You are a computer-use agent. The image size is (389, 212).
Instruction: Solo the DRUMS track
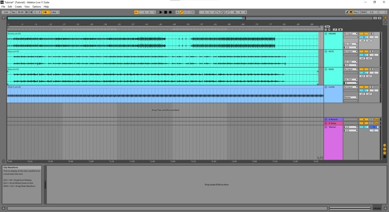(x=372, y=34)
